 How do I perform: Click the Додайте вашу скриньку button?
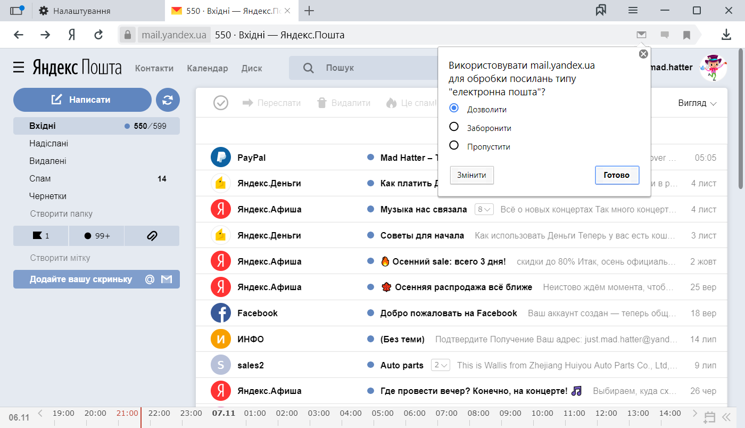coord(96,279)
